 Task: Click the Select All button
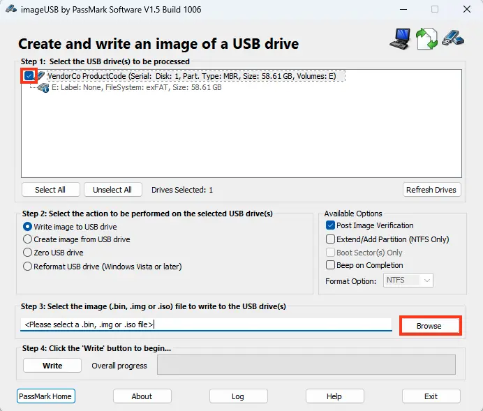click(x=50, y=190)
